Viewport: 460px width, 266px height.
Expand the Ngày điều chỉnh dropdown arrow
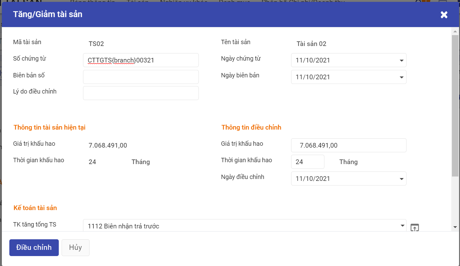pyautogui.click(x=402, y=179)
